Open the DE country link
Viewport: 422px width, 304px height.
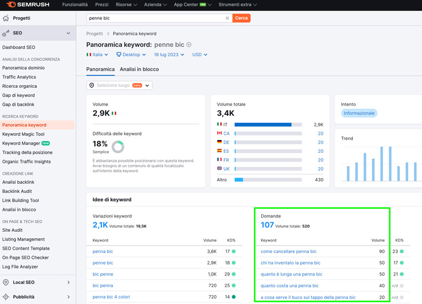pos(226,142)
